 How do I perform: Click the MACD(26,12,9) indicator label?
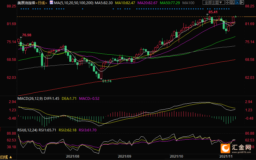[x=30, y=99]
